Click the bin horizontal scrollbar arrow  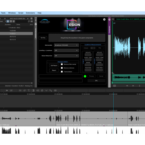click(32, 83)
